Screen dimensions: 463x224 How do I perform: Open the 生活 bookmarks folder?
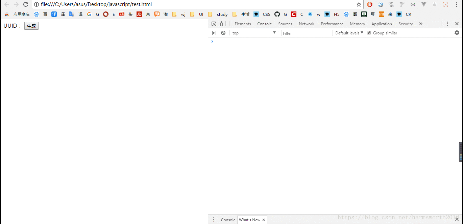241,14
